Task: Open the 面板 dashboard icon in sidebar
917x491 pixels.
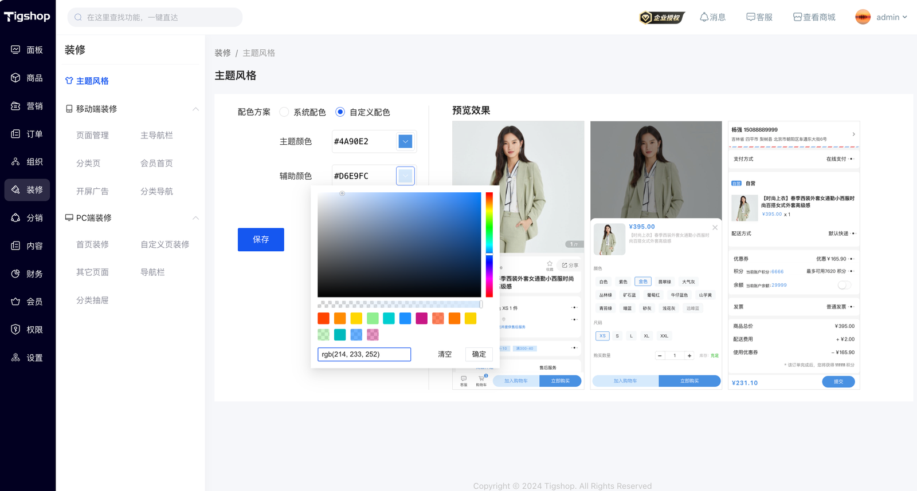Action: tap(15, 50)
